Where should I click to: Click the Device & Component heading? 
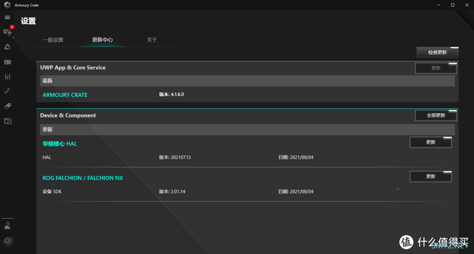(68, 115)
